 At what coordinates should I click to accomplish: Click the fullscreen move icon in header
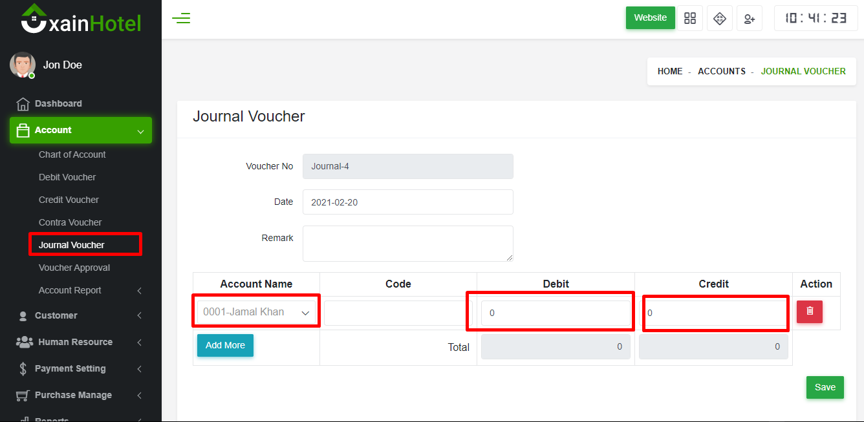(720, 18)
